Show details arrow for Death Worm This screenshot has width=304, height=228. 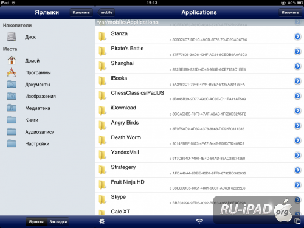(297, 140)
